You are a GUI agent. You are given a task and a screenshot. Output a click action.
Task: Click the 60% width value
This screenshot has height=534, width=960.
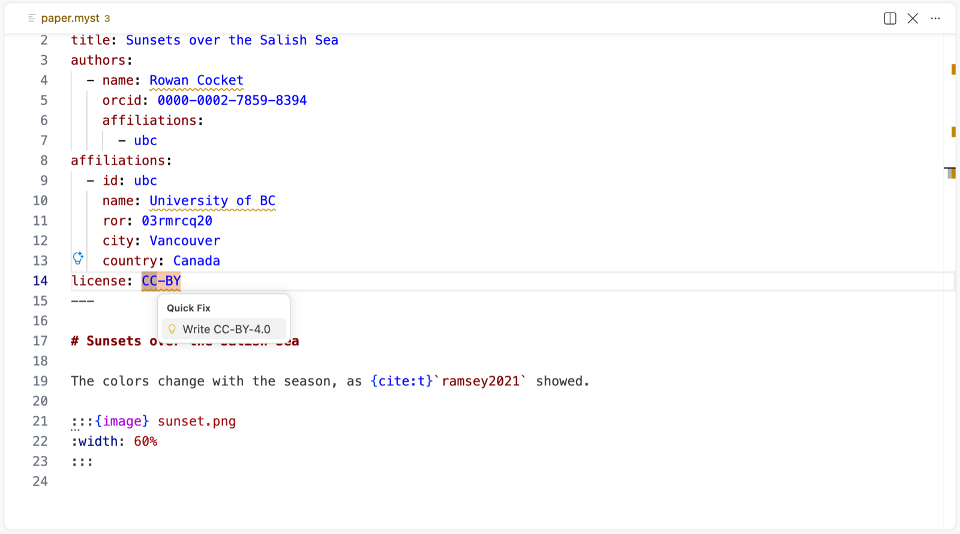coord(146,442)
